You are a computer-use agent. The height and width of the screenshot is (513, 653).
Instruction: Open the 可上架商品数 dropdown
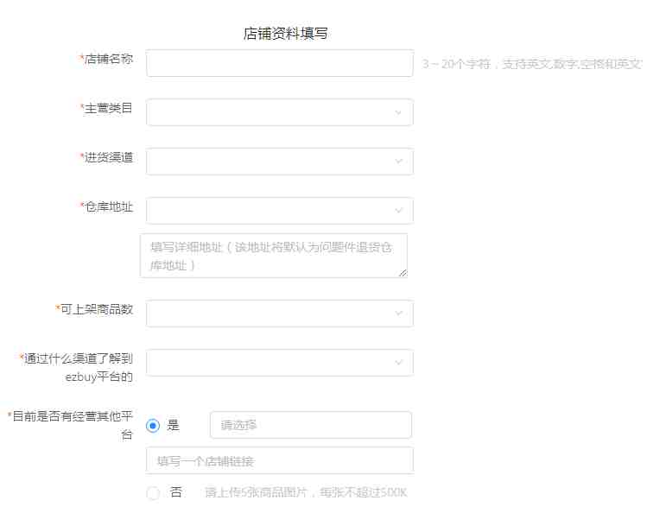coord(280,313)
